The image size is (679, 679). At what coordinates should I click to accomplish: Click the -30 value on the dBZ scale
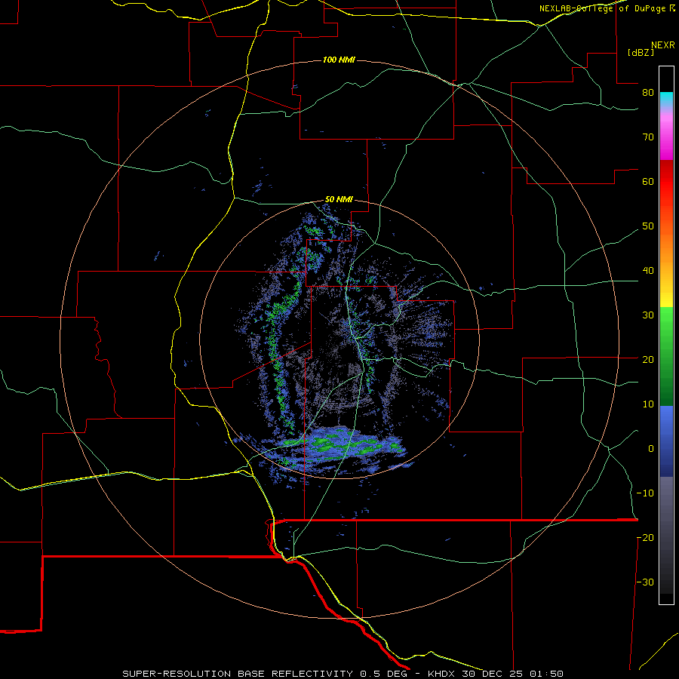tap(645, 582)
